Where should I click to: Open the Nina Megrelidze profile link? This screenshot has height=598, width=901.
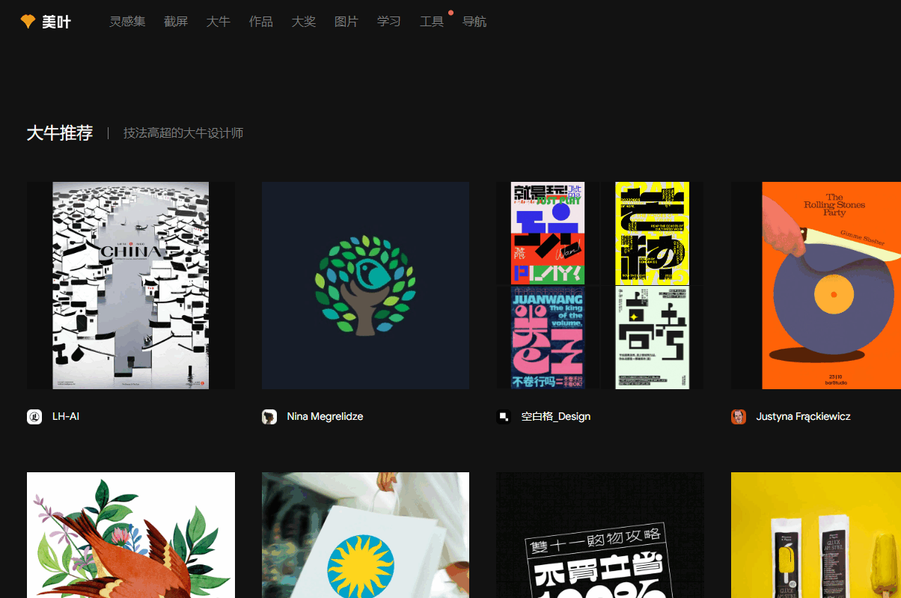(325, 417)
